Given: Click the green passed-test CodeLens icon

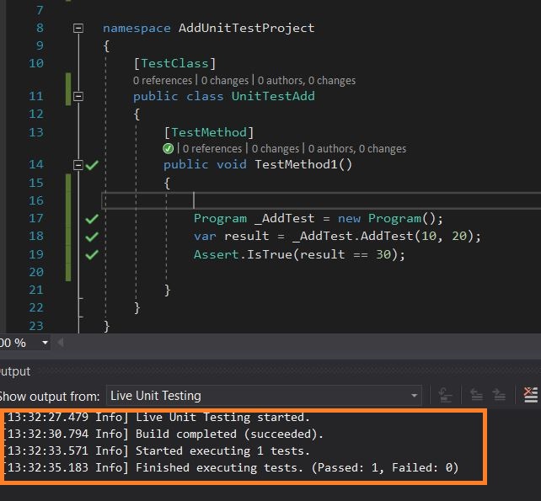Looking at the screenshot, I should click(168, 148).
